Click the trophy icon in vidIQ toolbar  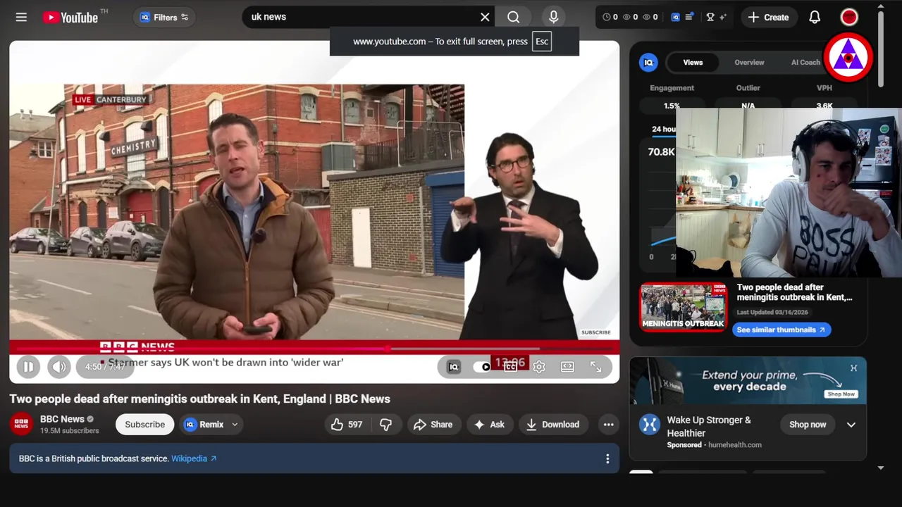tap(710, 17)
